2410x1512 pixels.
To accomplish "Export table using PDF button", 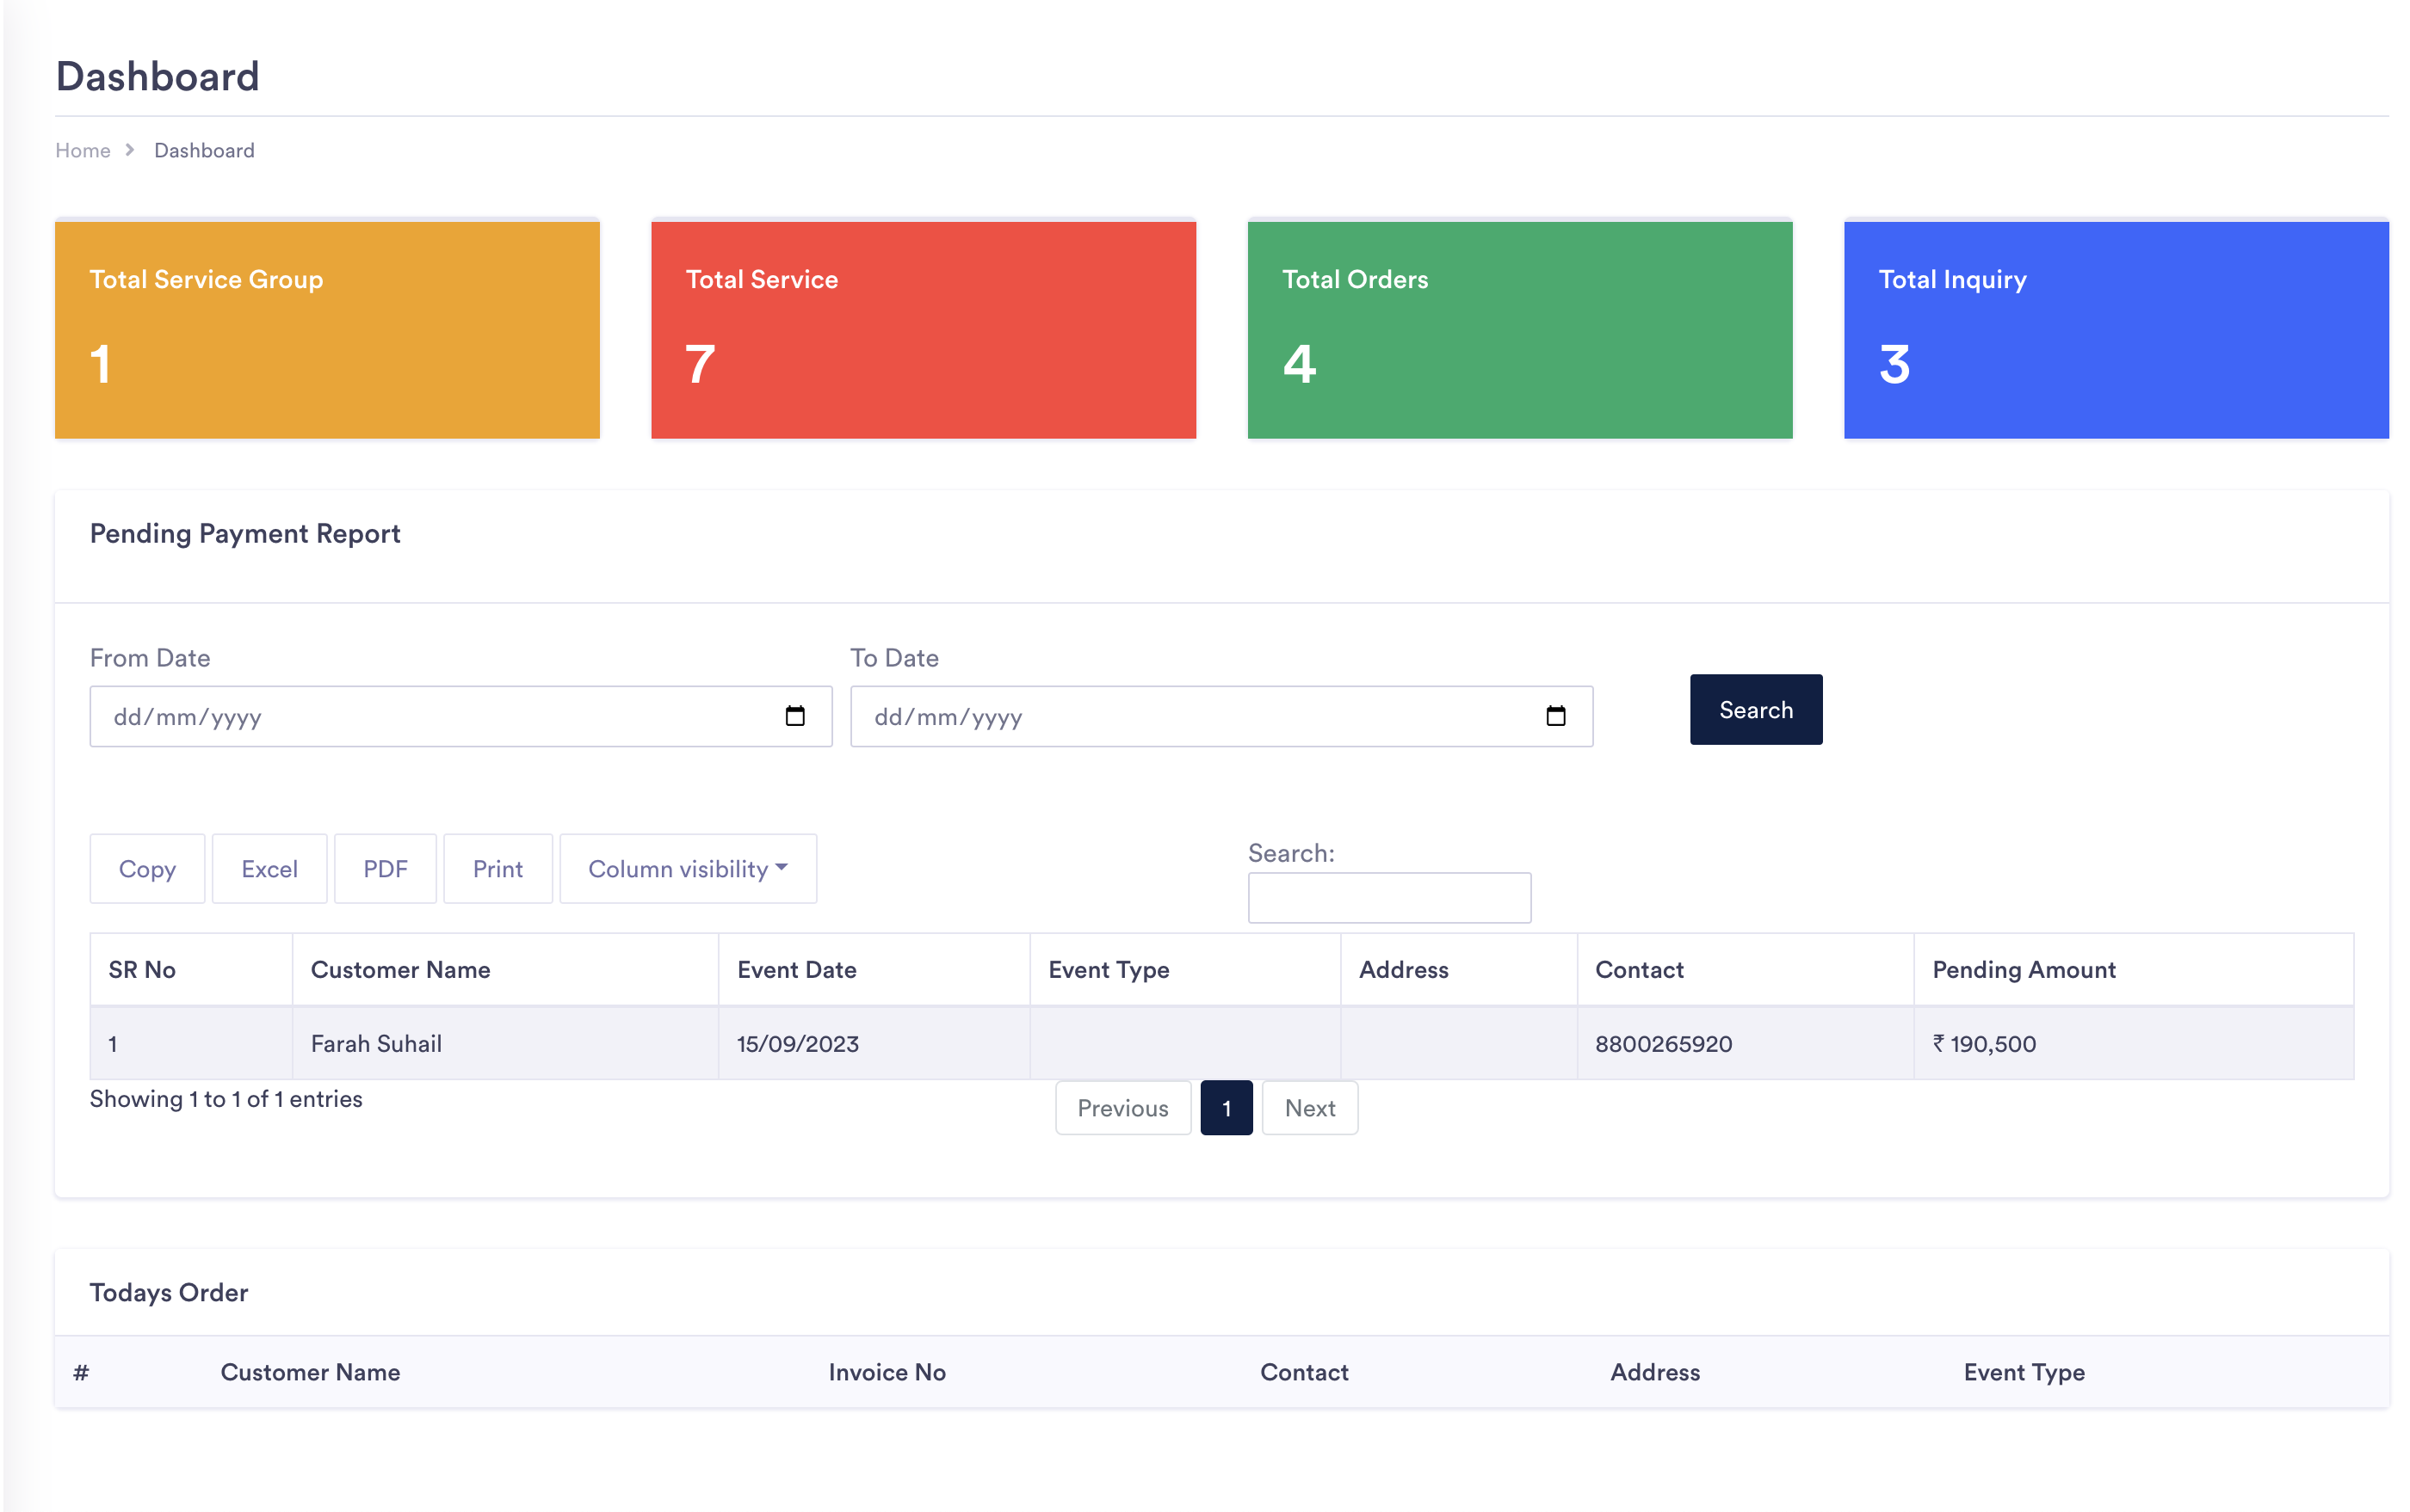I will 386,868.
